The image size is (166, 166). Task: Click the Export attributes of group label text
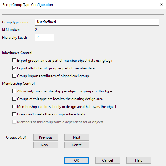tap(56, 68)
